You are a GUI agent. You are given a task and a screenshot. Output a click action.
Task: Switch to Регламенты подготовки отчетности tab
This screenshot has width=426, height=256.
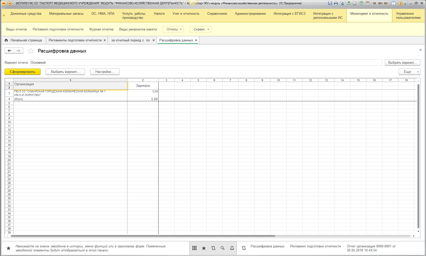(x=75, y=40)
